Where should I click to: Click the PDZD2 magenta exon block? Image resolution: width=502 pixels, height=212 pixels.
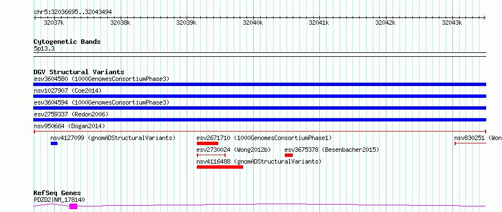pyautogui.click(x=73, y=206)
